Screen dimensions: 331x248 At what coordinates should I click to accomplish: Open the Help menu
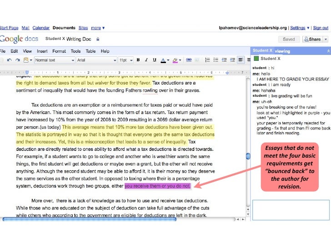[x=105, y=51]
